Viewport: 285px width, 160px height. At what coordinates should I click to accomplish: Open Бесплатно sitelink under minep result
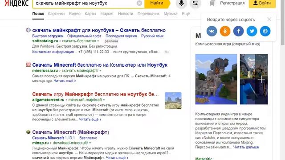click(x=88, y=138)
